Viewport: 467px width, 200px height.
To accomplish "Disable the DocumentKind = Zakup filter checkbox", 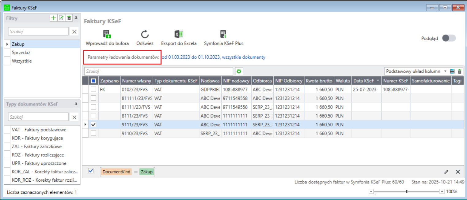I will point(91,171).
